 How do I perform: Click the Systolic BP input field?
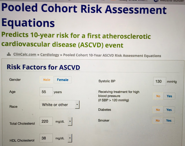(160, 81)
